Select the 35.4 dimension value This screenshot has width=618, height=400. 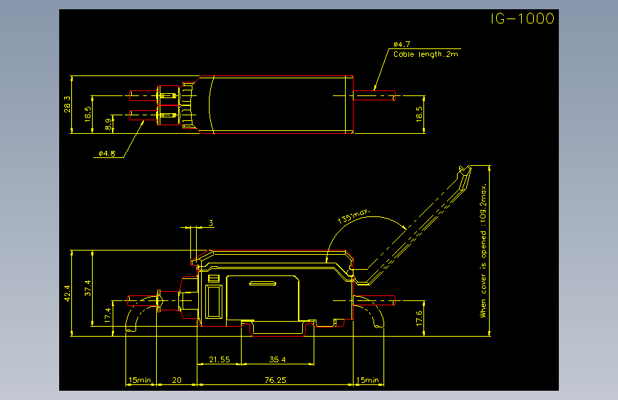[x=277, y=359]
